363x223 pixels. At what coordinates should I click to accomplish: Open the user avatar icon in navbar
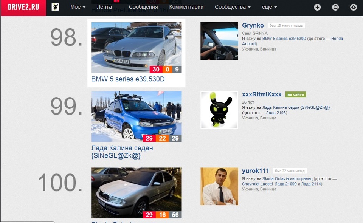pos(55,7)
